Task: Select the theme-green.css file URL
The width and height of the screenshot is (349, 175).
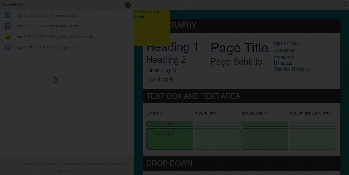Action: [x=47, y=47]
